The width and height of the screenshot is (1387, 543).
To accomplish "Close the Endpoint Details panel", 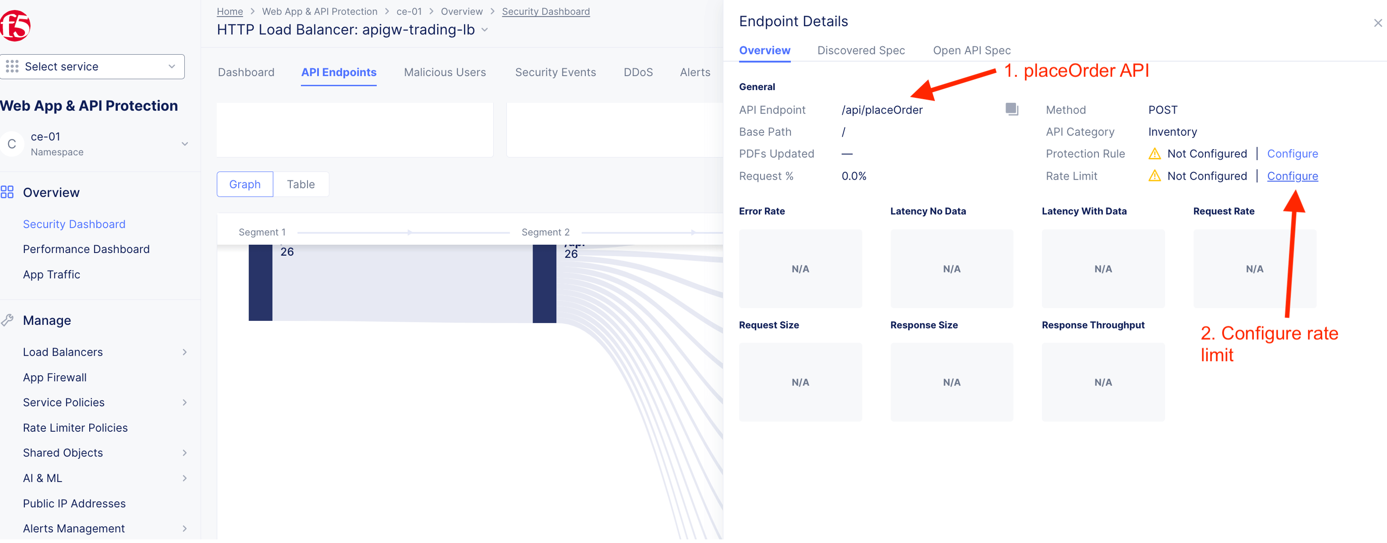I will coord(1377,23).
